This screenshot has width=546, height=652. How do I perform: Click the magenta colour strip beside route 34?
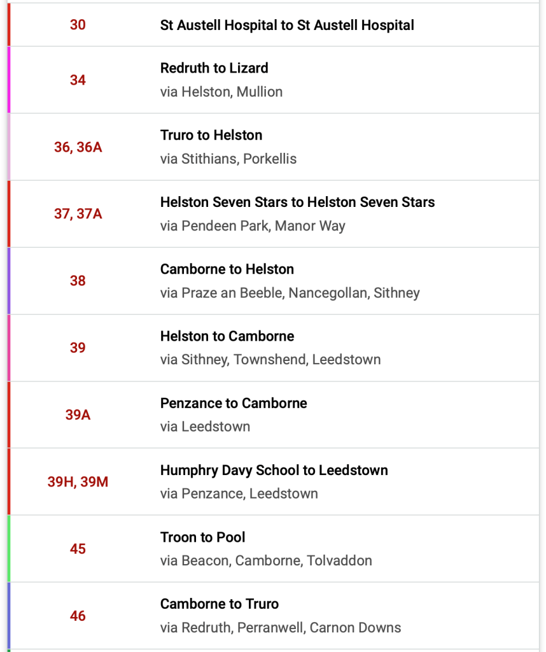(9, 80)
